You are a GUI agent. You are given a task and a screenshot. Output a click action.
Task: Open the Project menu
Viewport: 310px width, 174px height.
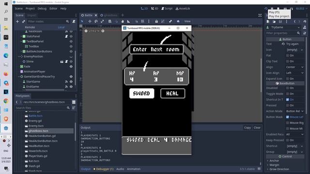pos(30,9)
